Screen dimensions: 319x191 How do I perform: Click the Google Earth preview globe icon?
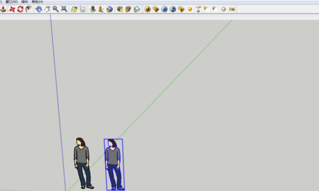(110, 9)
